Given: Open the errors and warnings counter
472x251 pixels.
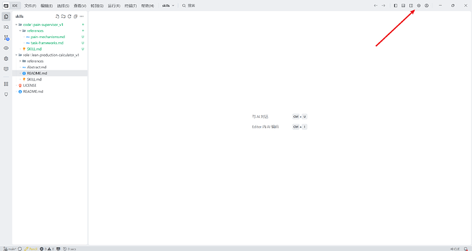Looking at the screenshot, I should coord(47,248).
